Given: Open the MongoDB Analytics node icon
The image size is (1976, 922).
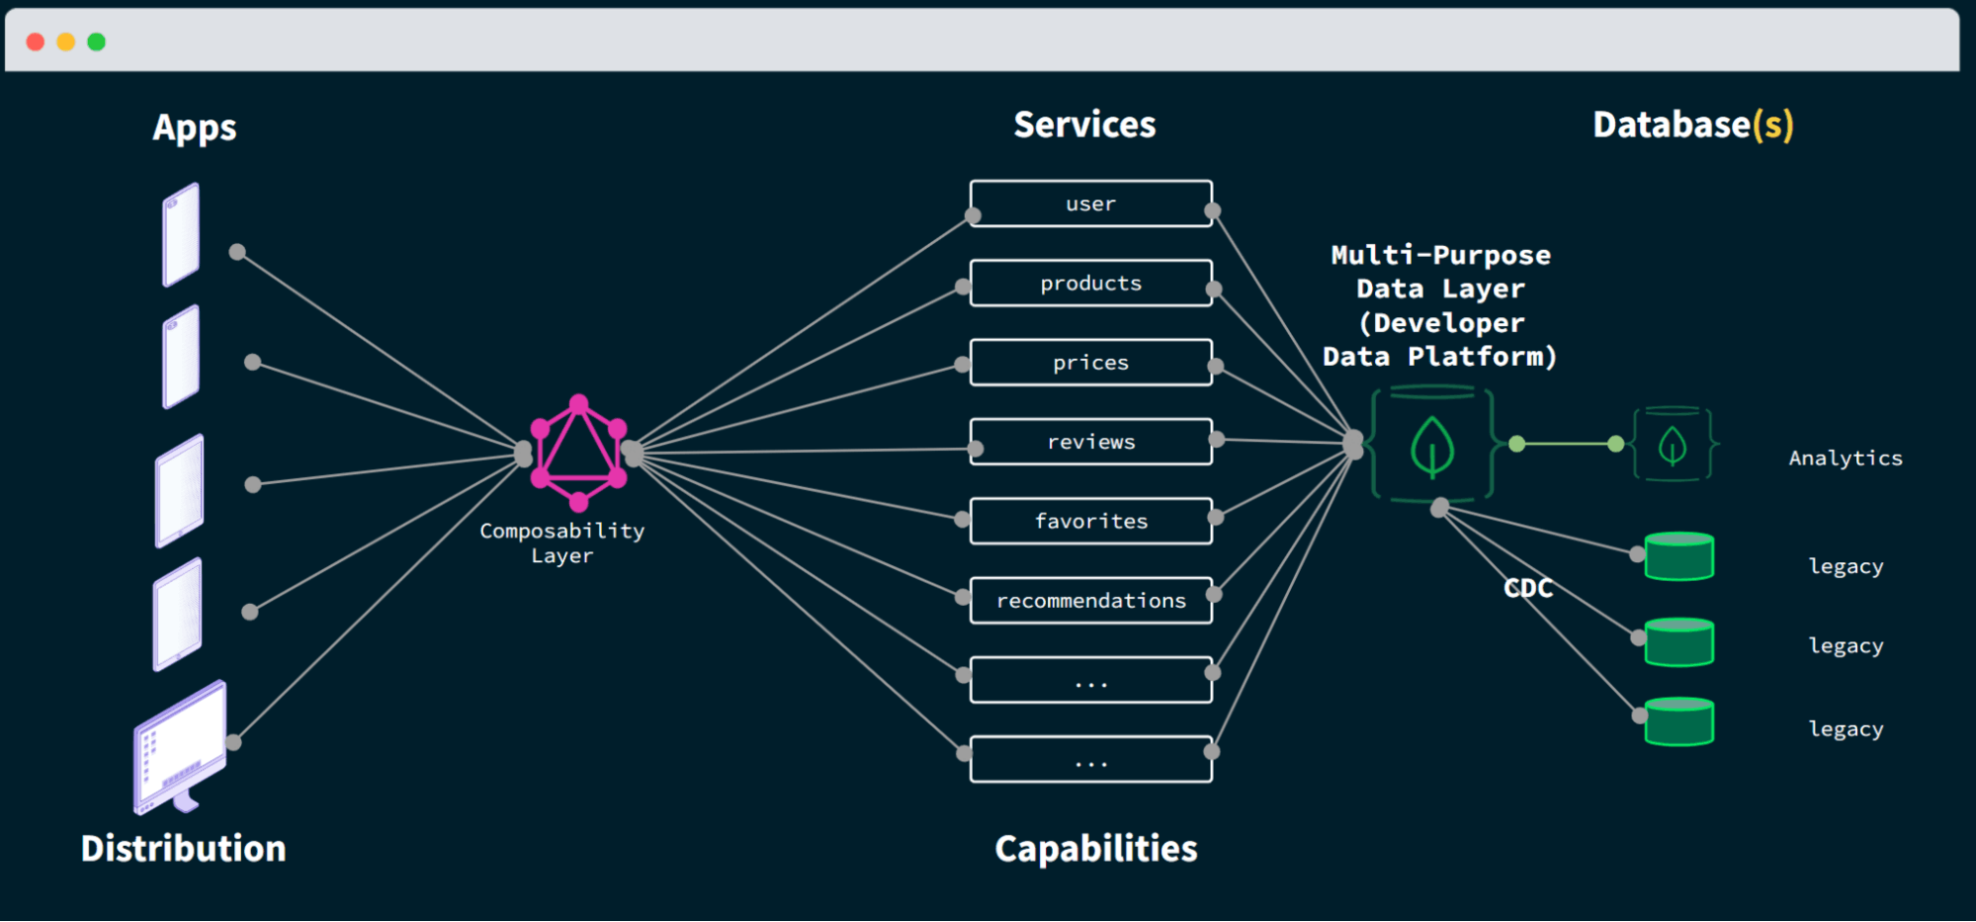Looking at the screenshot, I should pyautogui.click(x=1674, y=445).
